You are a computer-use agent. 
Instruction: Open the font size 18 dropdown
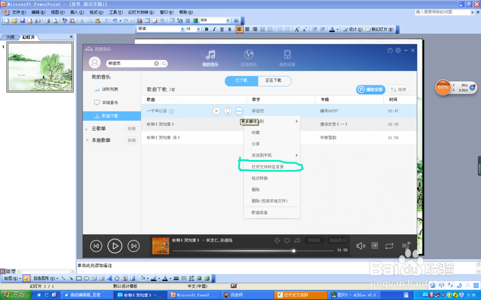[x=199, y=29]
